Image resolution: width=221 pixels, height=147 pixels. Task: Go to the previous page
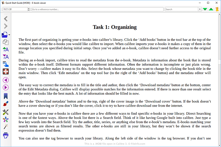point(6,80)
